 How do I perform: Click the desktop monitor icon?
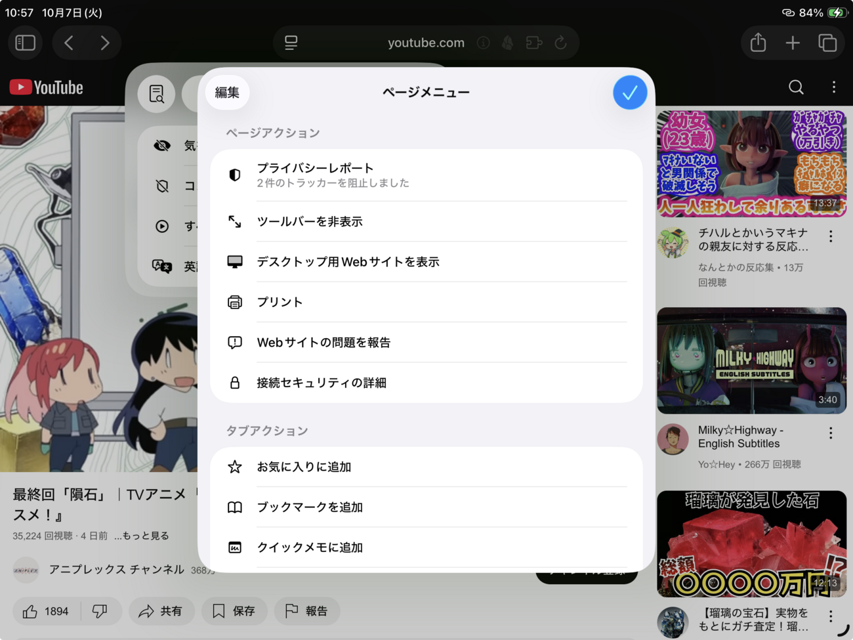pos(235,261)
